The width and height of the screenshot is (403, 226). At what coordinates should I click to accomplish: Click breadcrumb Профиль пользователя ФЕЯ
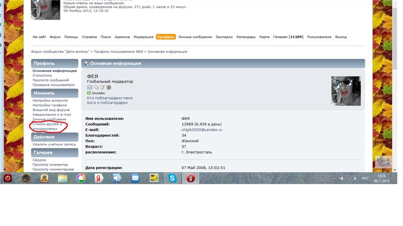click(x=118, y=52)
